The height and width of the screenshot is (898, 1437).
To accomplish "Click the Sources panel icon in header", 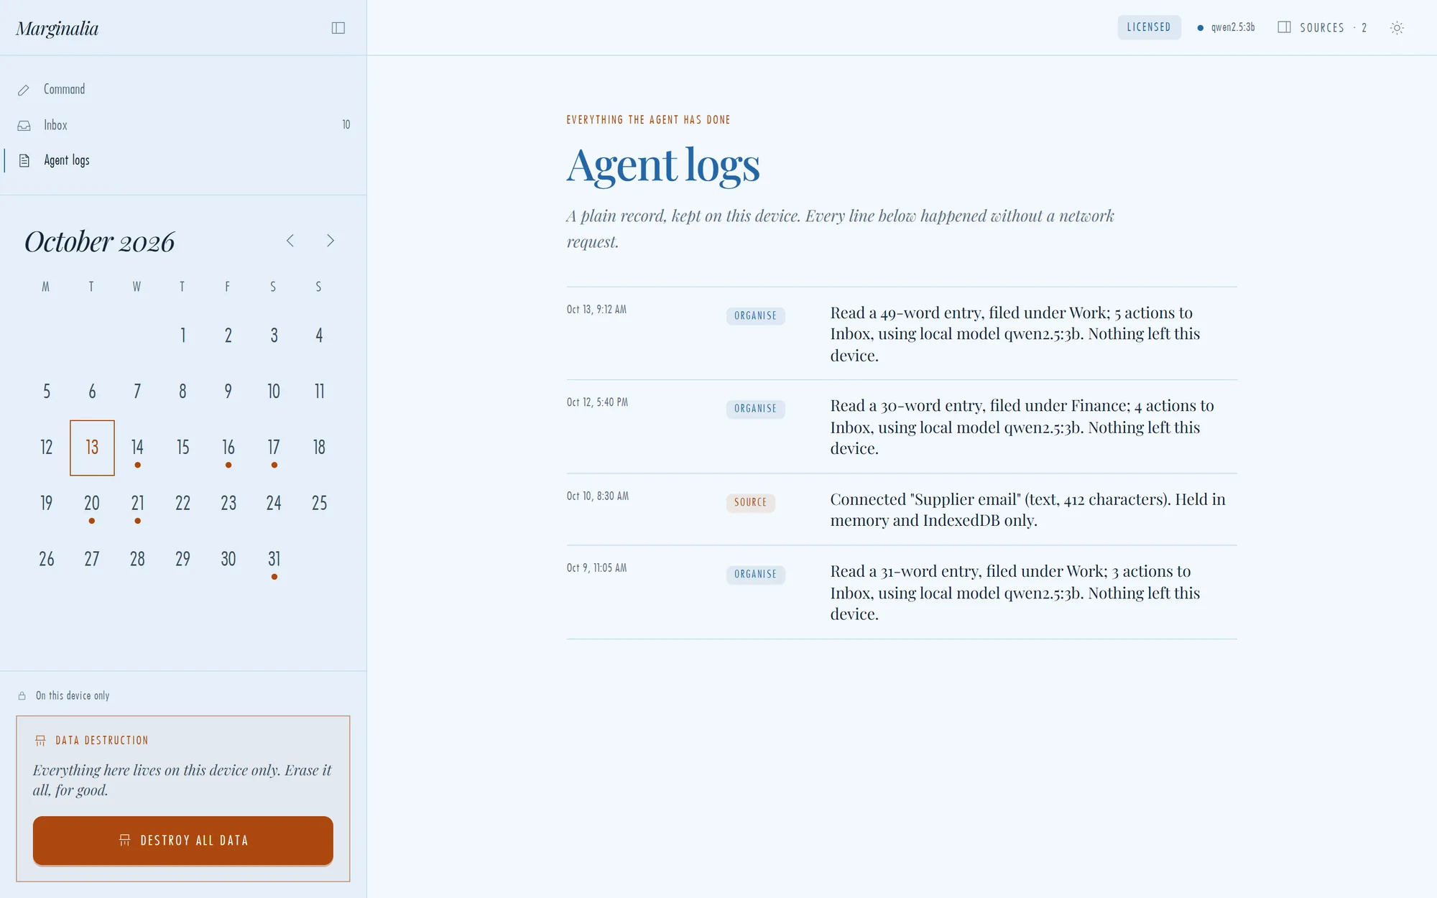I will (1284, 27).
